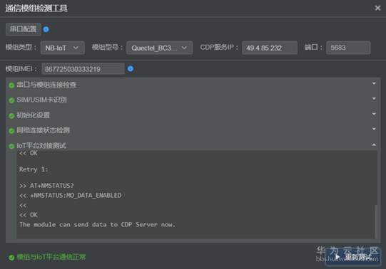Expand the 串口与模组连接检查 section arrow

pyautogui.click(x=374, y=83)
